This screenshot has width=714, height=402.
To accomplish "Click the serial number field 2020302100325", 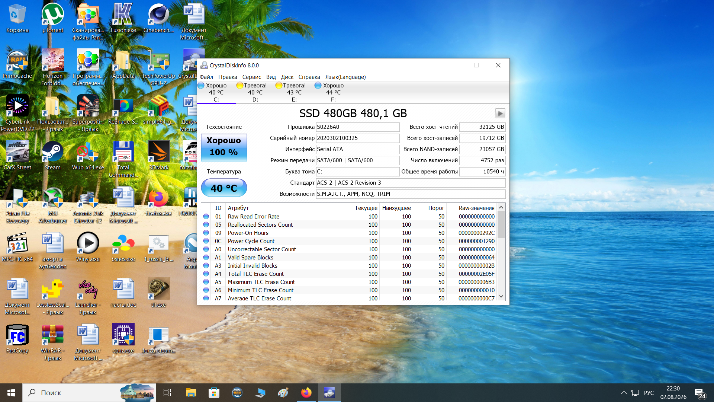I will (x=358, y=138).
